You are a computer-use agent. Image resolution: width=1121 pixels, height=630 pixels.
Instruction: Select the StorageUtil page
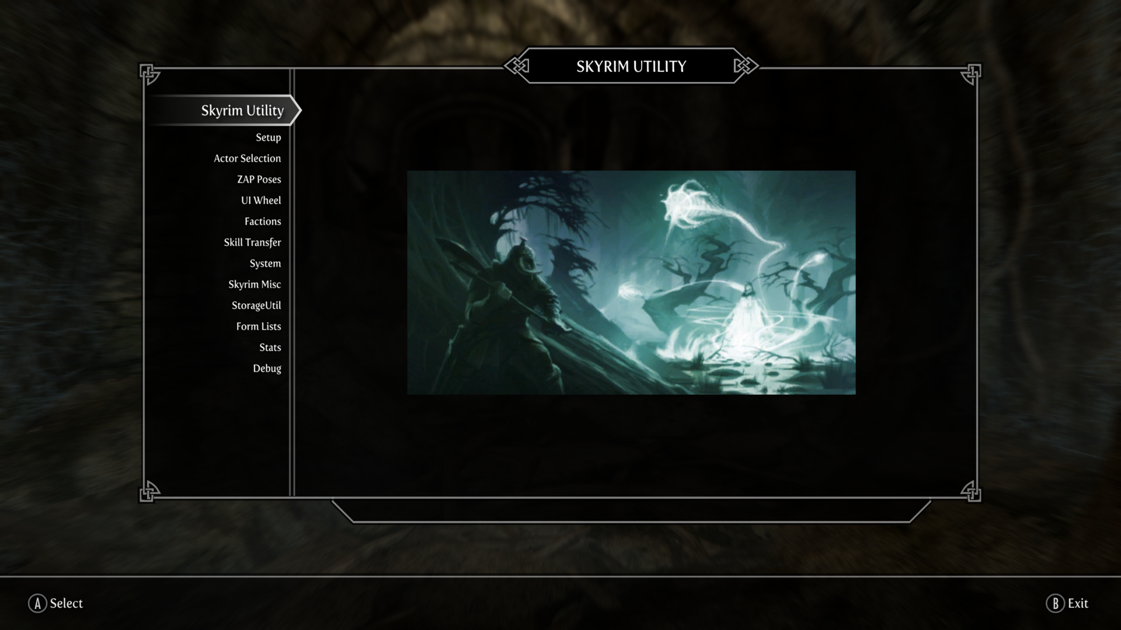point(256,306)
